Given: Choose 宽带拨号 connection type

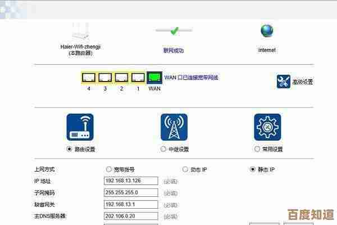Looking at the screenshot, I should click(108, 169).
